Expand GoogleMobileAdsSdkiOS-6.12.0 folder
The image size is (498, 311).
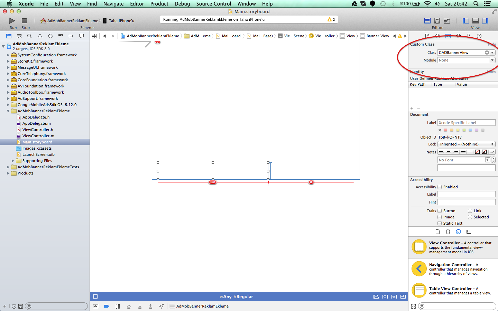pyautogui.click(x=8, y=105)
